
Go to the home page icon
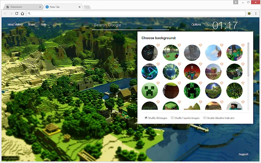click(22, 13)
